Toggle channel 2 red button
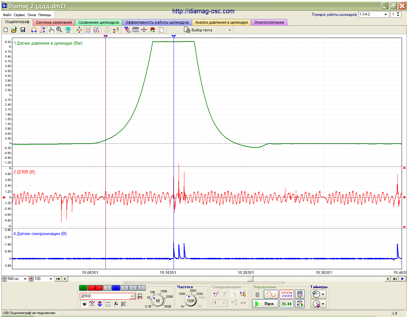This screenshot has height=317, width=408. coord(95,288)
